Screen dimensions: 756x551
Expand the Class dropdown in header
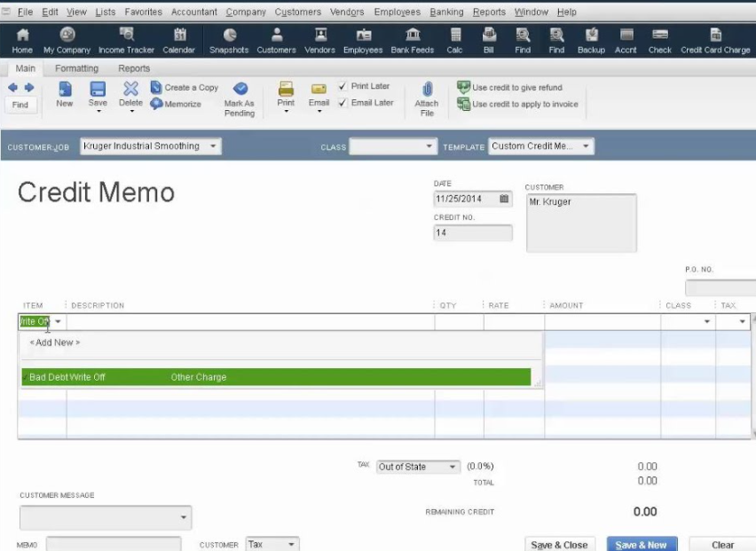(x=429, y=146)
